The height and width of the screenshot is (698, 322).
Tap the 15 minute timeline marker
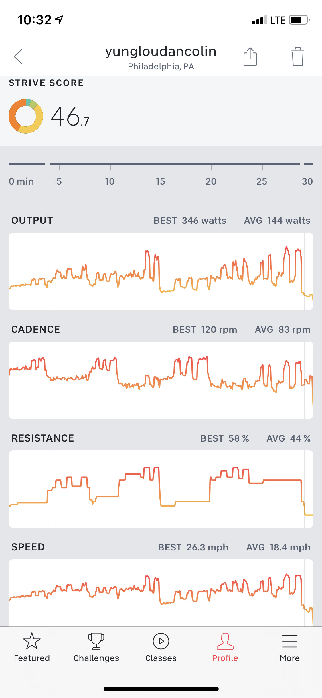[161, 181]
